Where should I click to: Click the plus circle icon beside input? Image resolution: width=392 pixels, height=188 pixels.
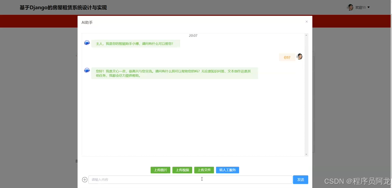coord(85,180)
